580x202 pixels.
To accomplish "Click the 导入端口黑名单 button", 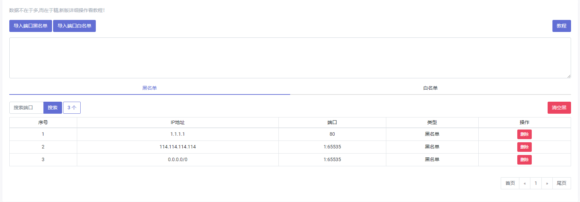I will pyautogui.click(x=31, y=26).
